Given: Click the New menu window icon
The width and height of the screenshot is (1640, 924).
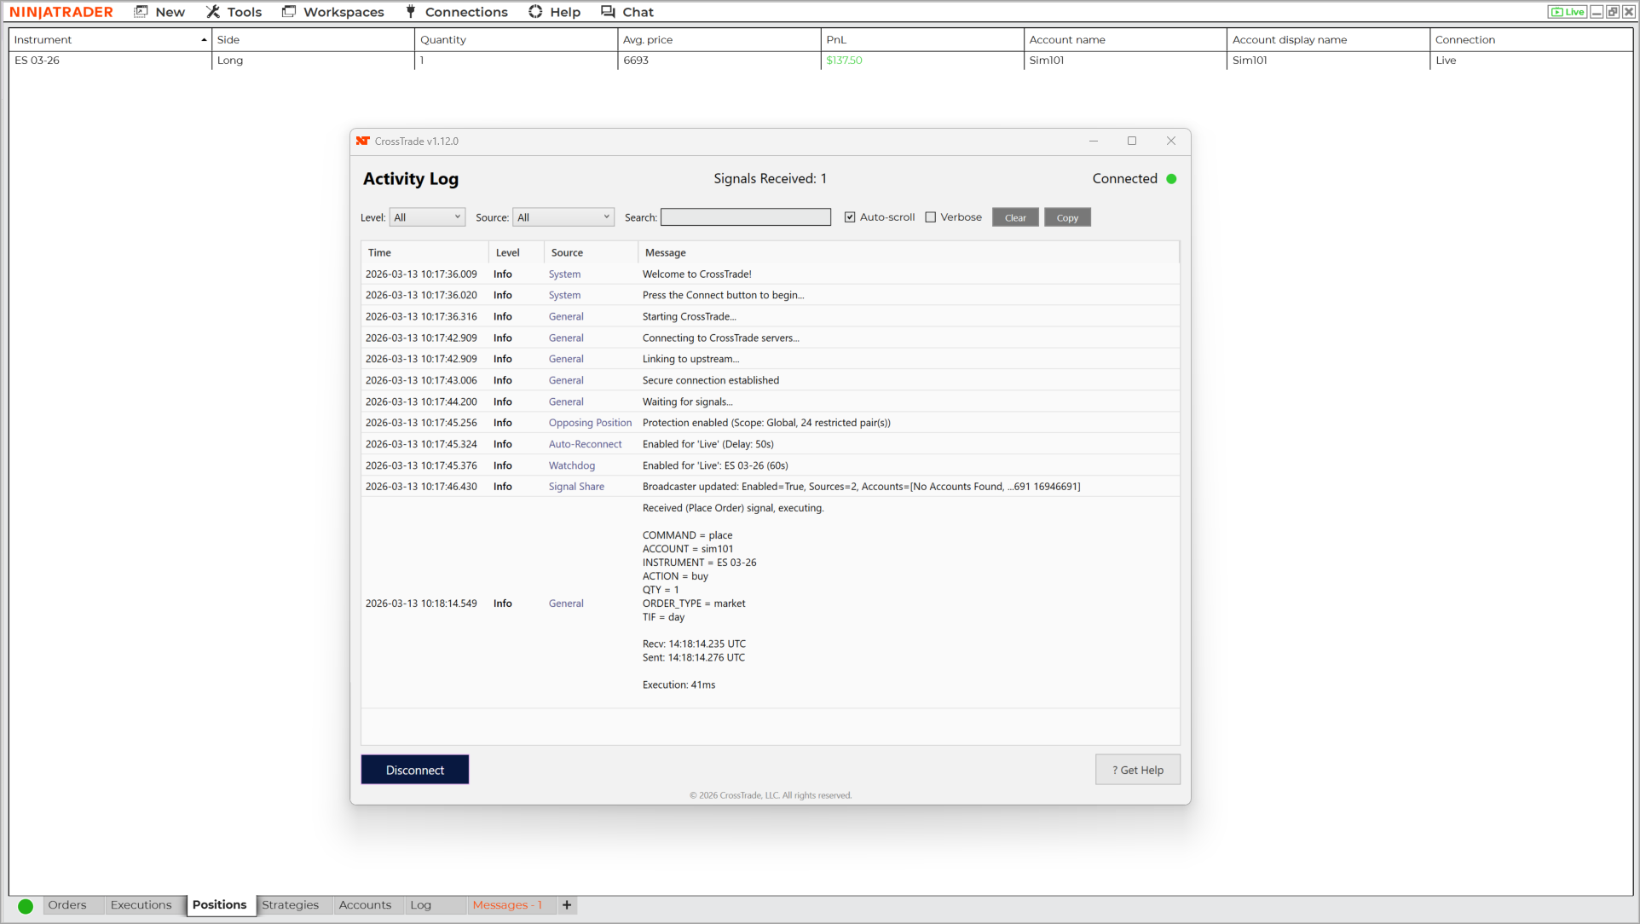Looking at the screenshot, I should pos(141,12).
